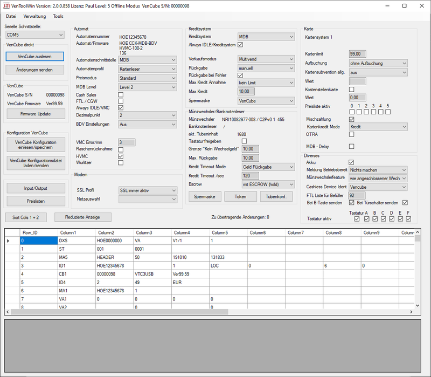
Task: Toggle the HVMC checkbox
Action: coord(121,156)
